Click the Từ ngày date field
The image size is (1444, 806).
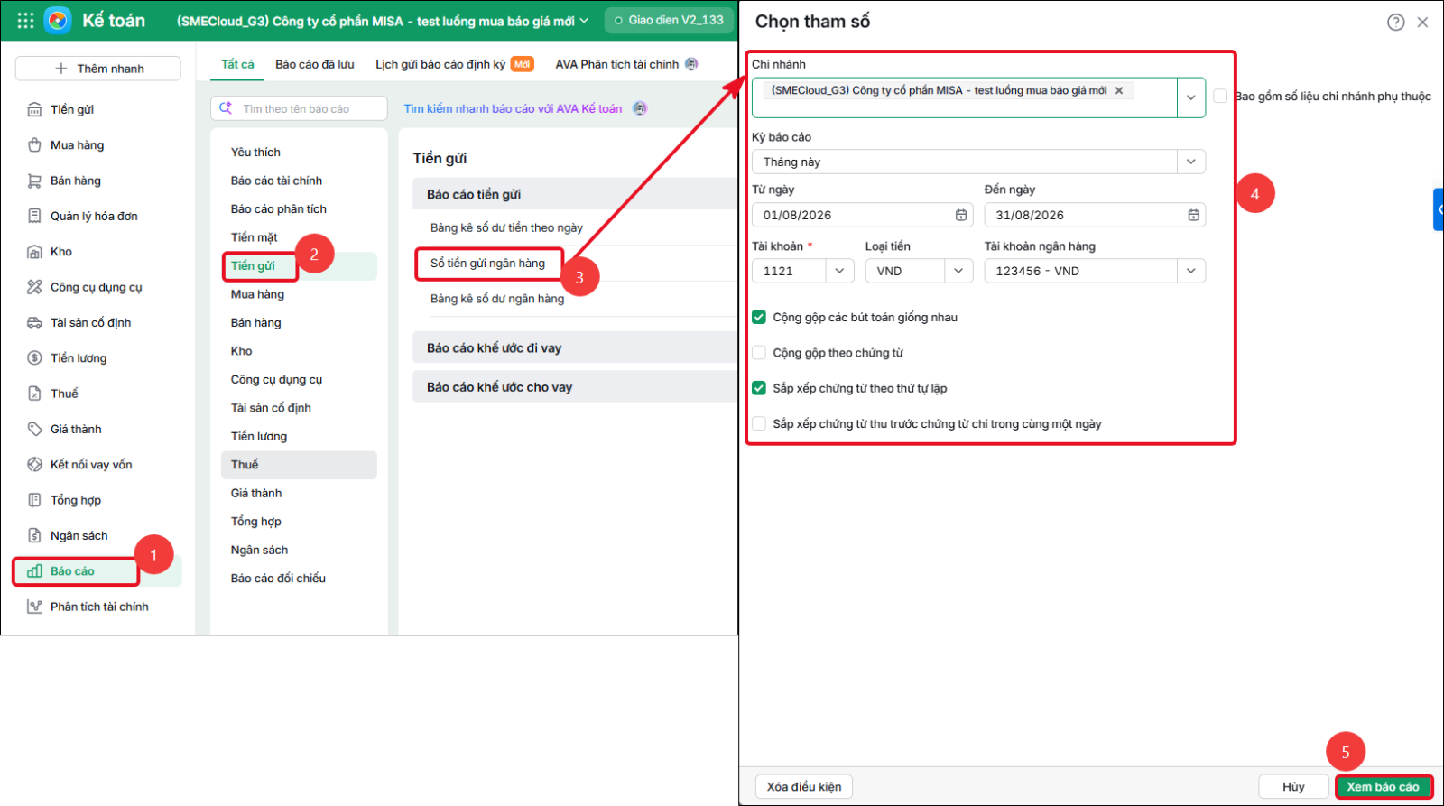point(862,215)
